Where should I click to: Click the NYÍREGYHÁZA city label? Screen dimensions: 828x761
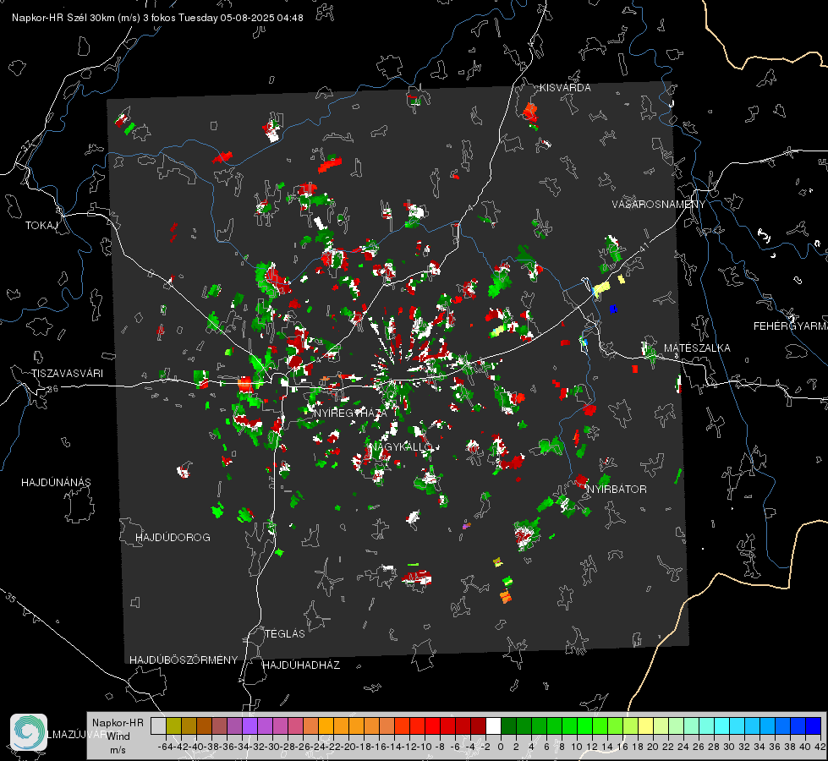[350, 413]
